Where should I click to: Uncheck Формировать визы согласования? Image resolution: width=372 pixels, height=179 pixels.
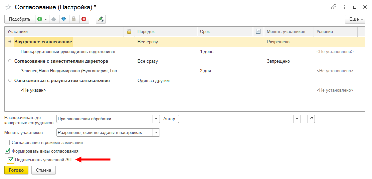pyautogui.click(x=7, y=151)
